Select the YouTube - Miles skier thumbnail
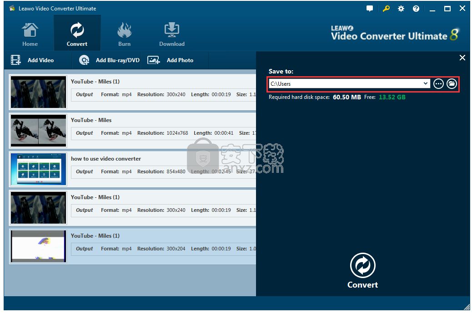The width and height of the screenshot is (472, 313). click(x=38, y=130)
